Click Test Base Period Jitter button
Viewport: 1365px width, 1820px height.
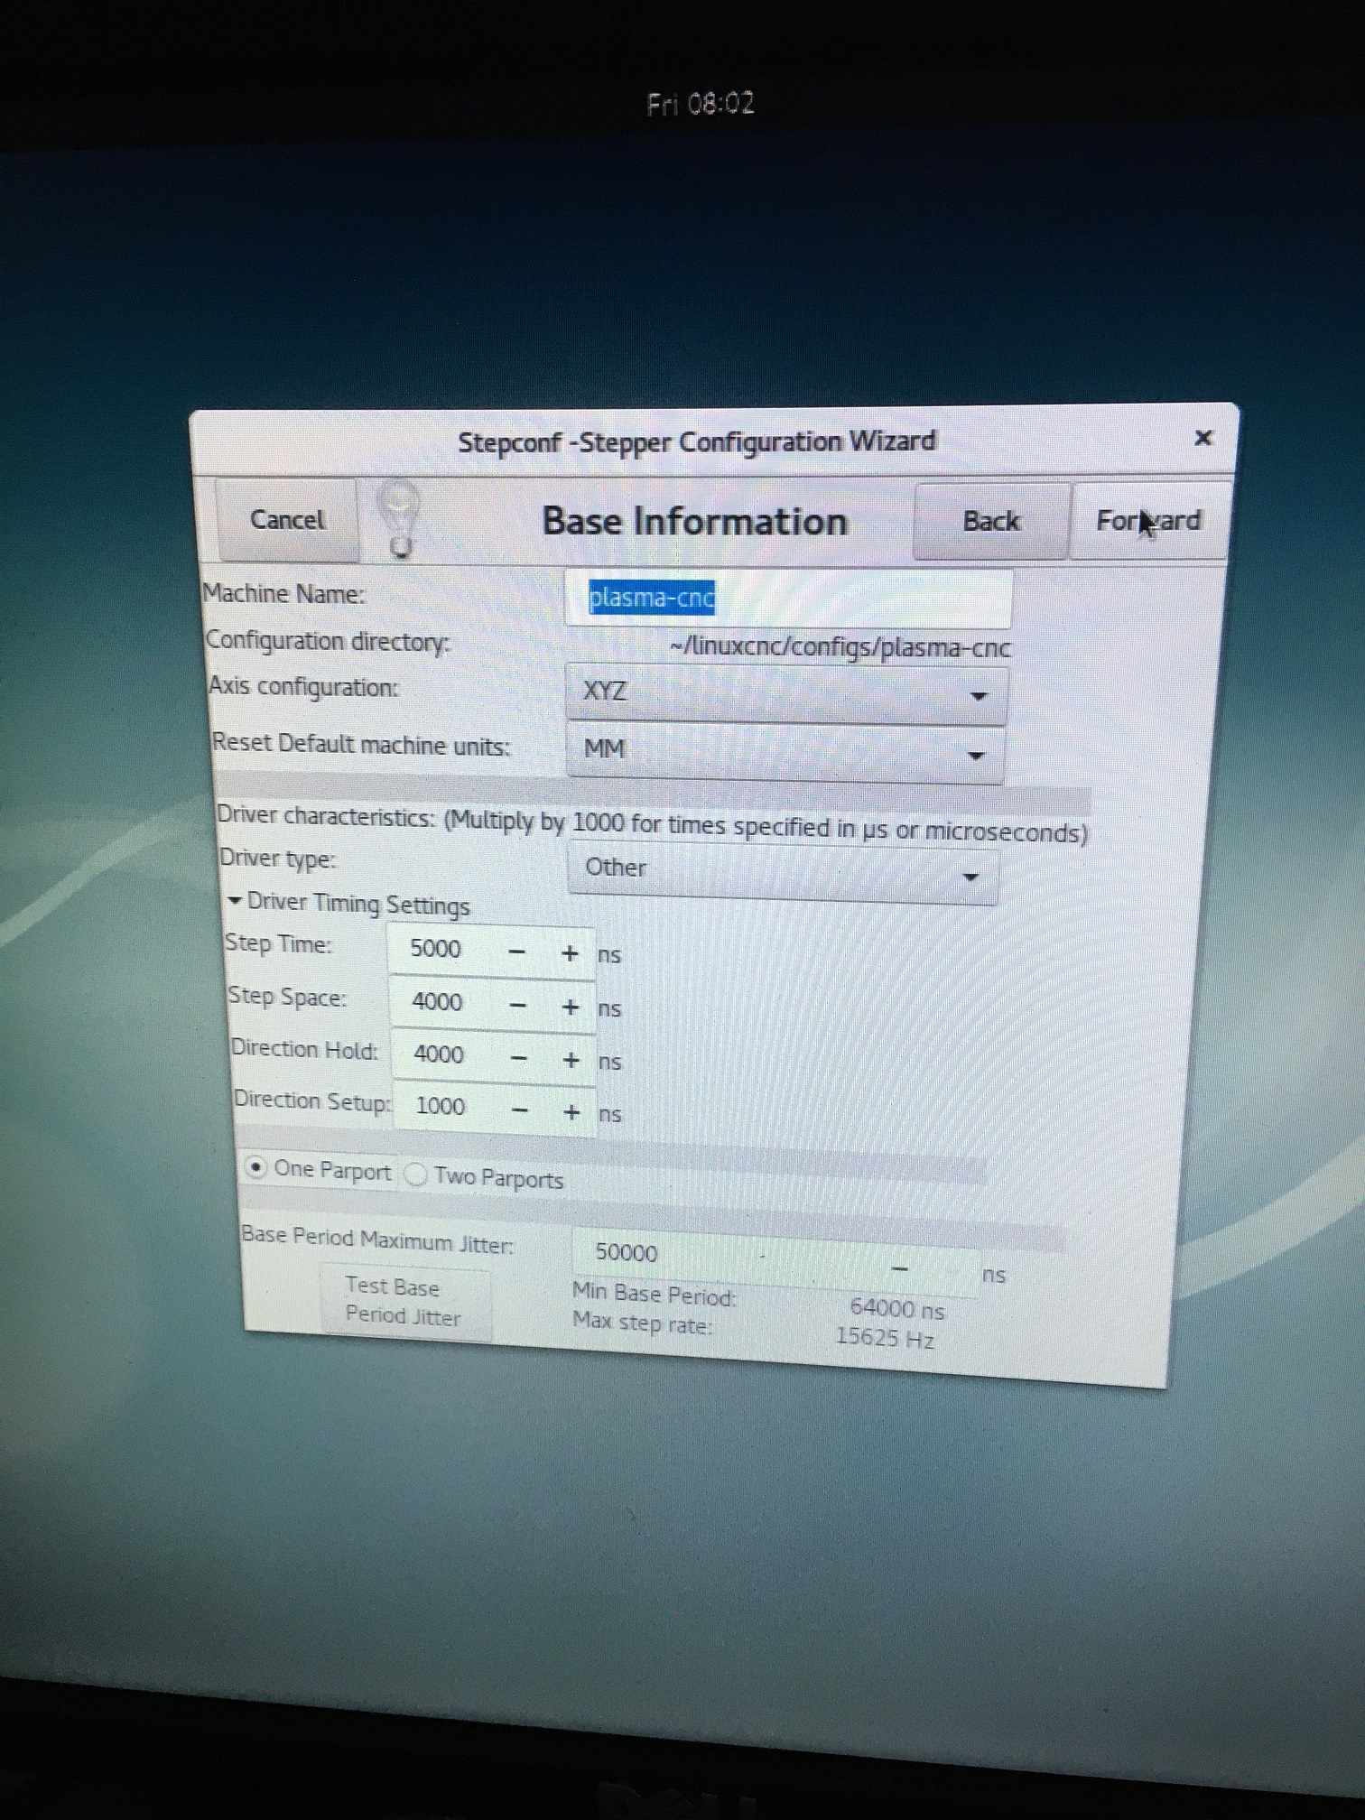pyautogui.click(x=404, y=1302)
